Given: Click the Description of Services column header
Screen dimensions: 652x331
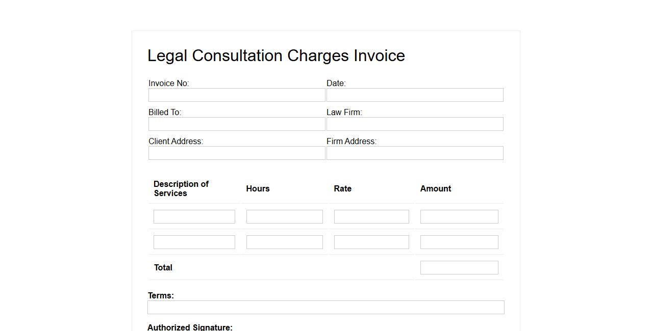Looking at the screenshot, I should click(181, 188).
